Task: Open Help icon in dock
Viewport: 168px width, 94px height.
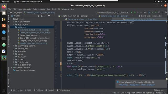Action: [4, 32]
